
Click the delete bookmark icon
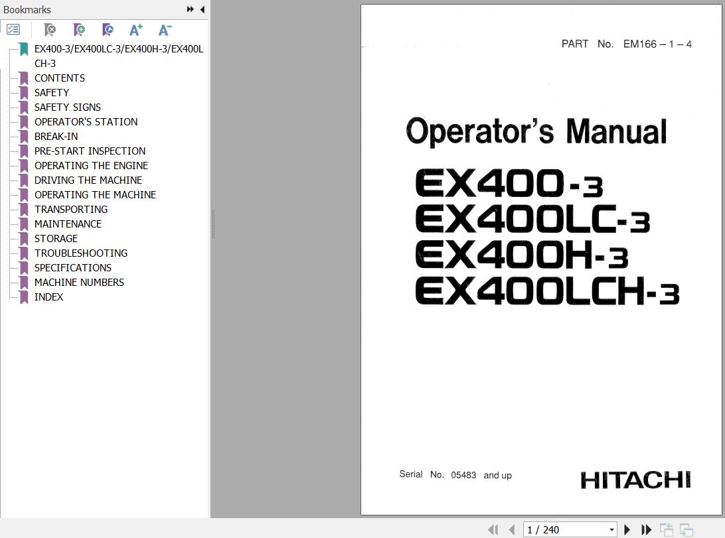[x=50, y=30]
